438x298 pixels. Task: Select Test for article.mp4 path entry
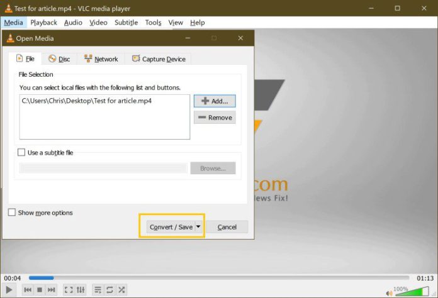pyautogui.click(x=87, y=101)
